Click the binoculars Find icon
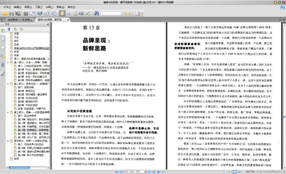286x174 pixels. pos(96,13)
